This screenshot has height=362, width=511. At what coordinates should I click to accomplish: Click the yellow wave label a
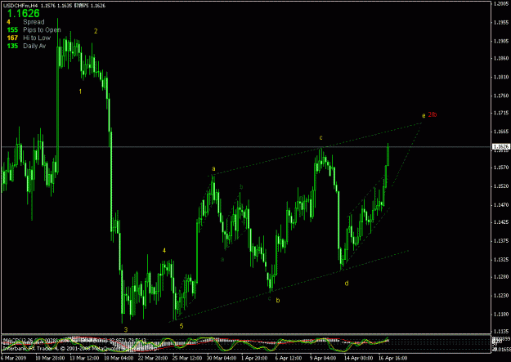click(213, 169)
